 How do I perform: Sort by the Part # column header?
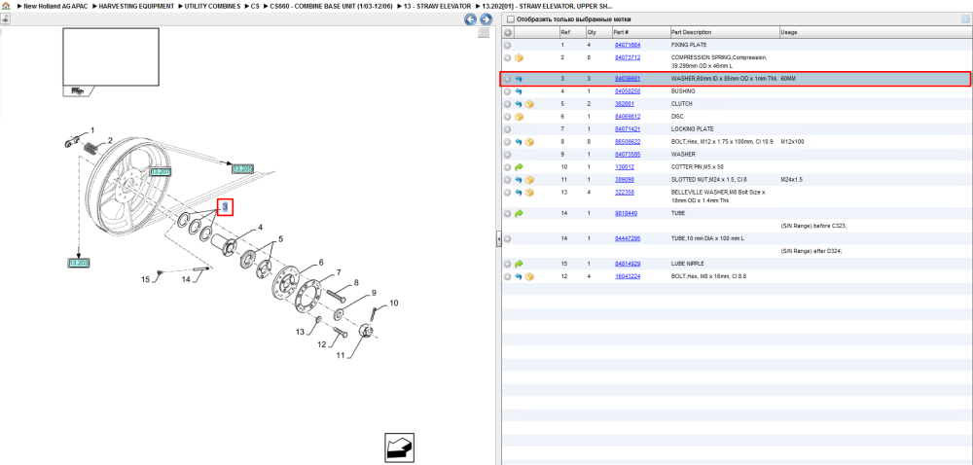[622, 32]
